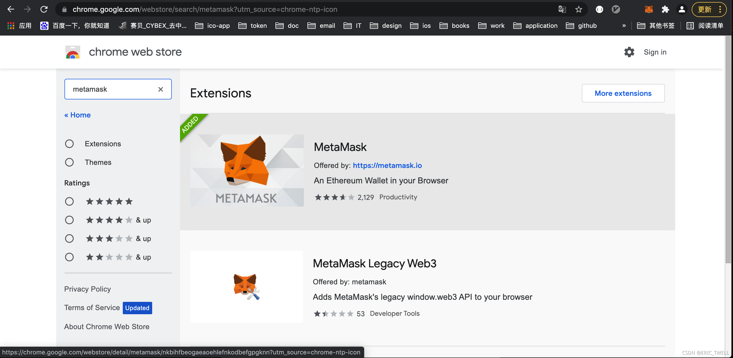The width and height of the screenshot is (733, 358).
Task: Expand the hidden bookmarks overflow chevron
Action: [624, 25]
